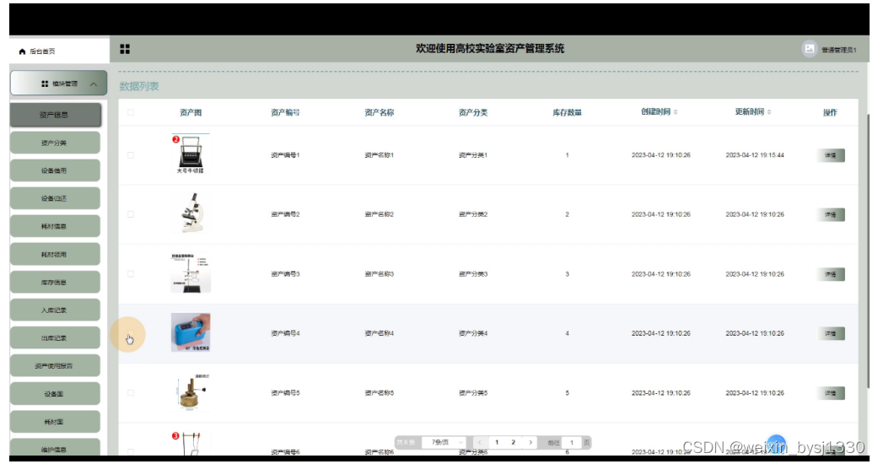
Task: Open the user avatar for 普通管理员1
Action: click(809, 49)
